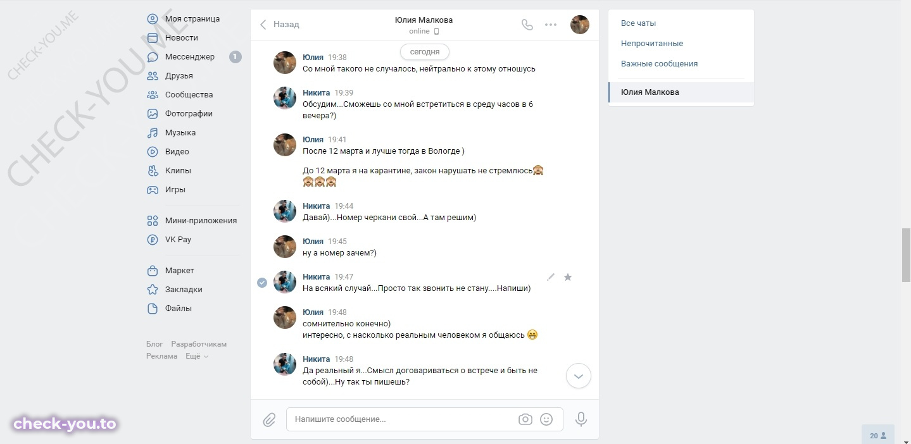Click message starting 'Со мной такого не случалось'
Image resolution: width=911 pixels, height=444 pixels.
point(419,69)
